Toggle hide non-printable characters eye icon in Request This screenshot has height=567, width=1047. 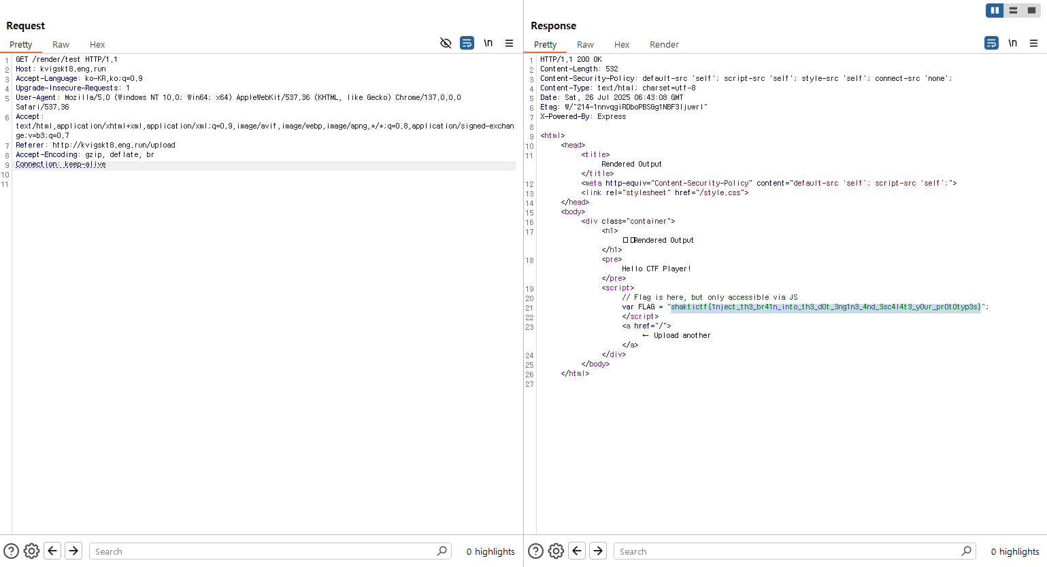pos(446,43)
